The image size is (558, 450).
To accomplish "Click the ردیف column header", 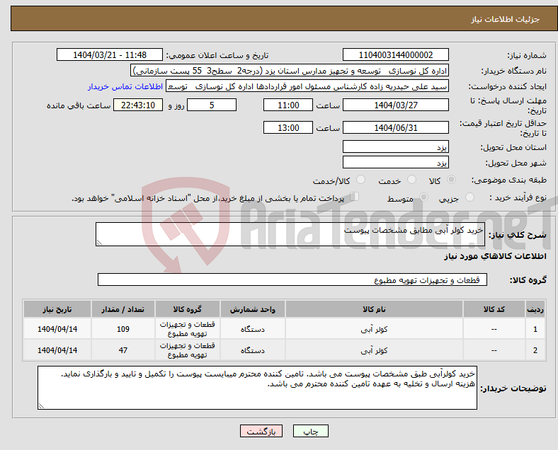I will coord(535,309).
